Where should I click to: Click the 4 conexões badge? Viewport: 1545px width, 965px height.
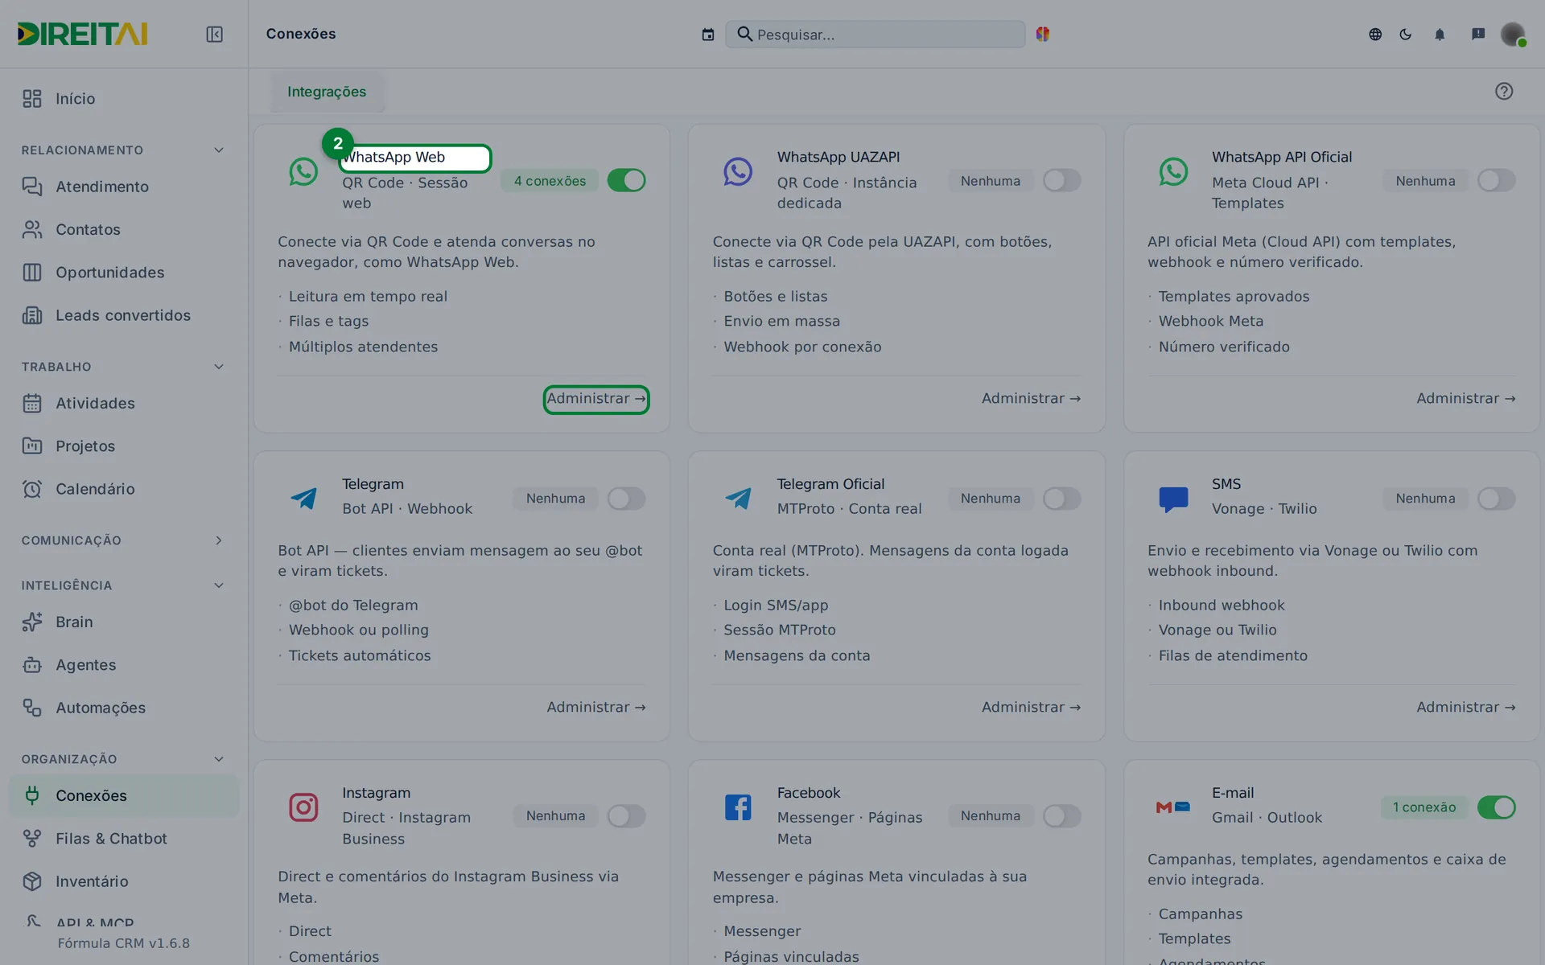pyautogui.click(x=550, y=181)
